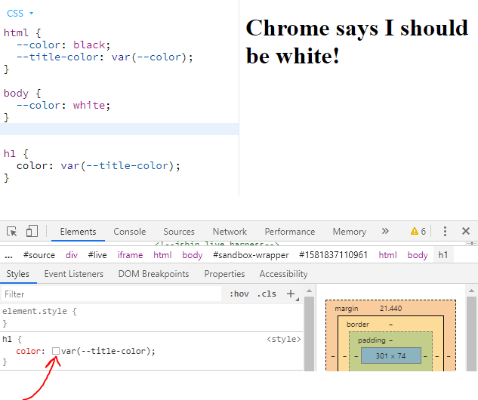The image size is (478, 400).
Task: Open the CSS language dropdown
Action: coord(20,14)
